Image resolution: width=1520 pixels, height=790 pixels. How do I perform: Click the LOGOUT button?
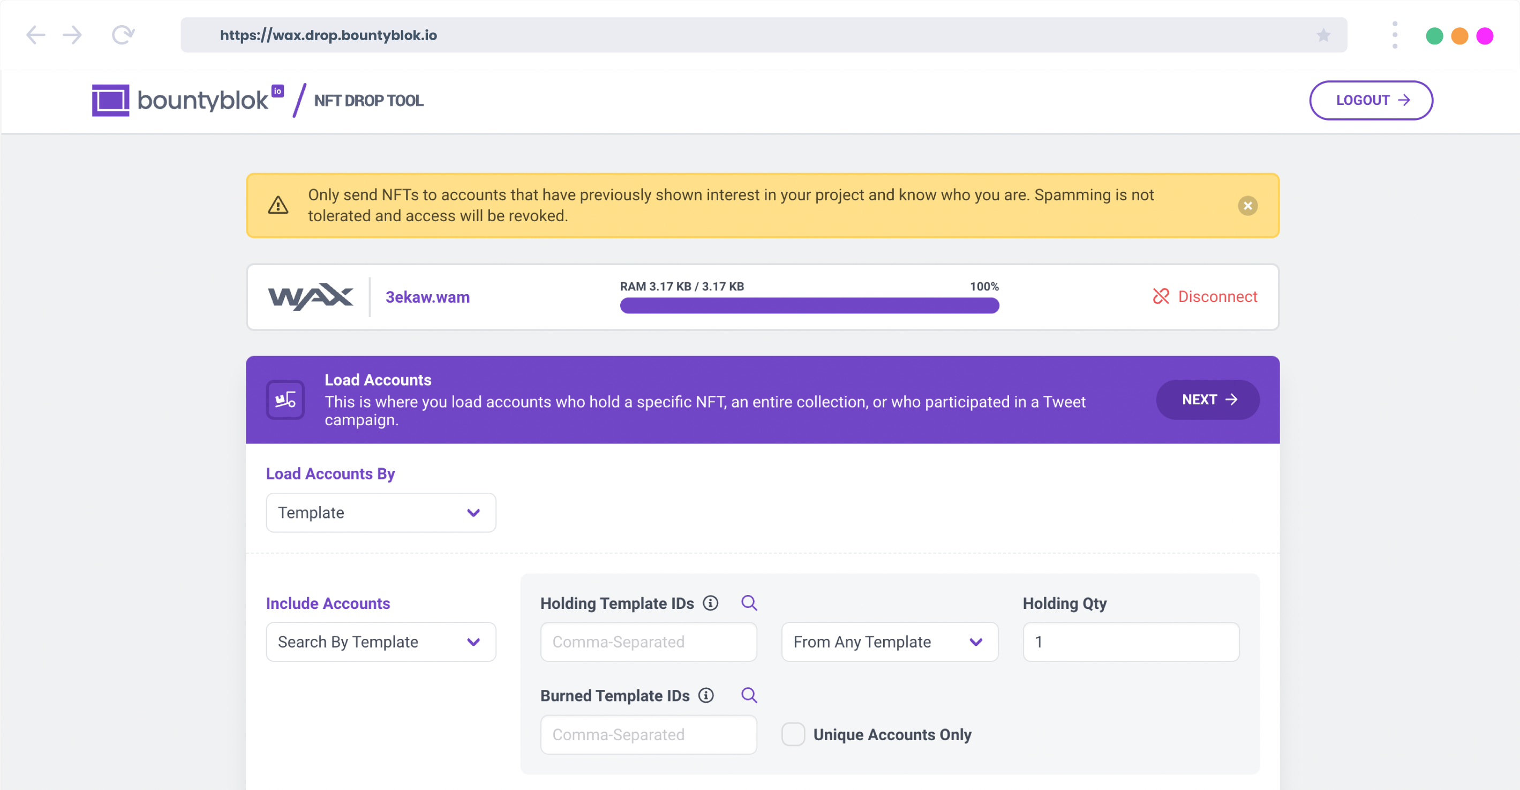coord(1371,100)
